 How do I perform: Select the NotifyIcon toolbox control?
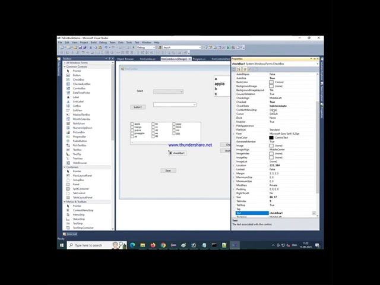pos(79,123)
